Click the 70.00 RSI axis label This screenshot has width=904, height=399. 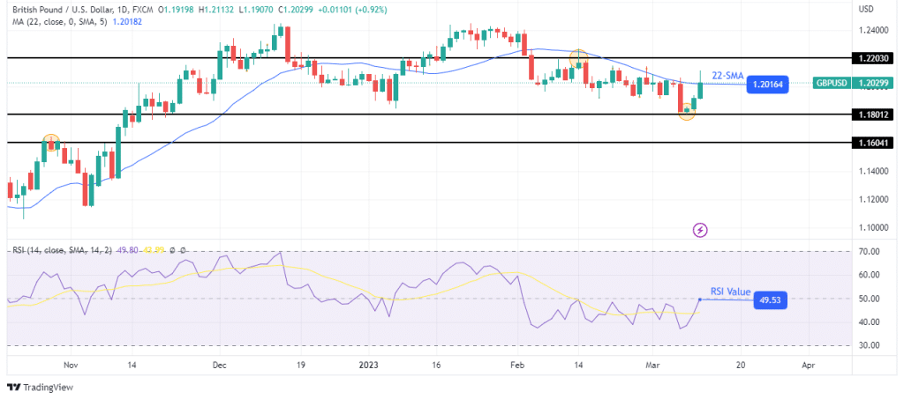pos(869,252)
